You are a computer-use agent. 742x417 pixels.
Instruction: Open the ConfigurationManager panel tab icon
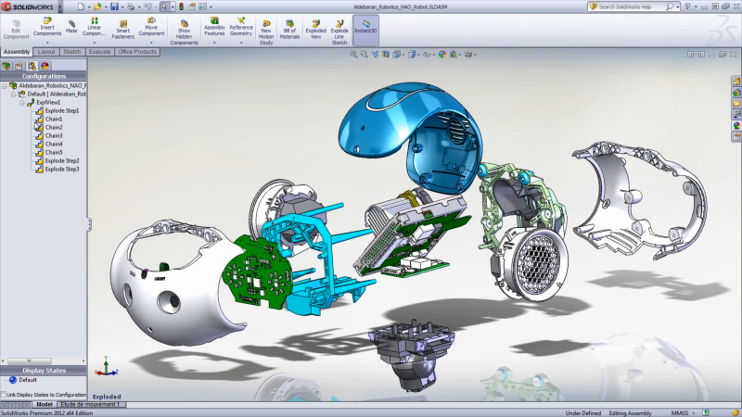click(32, 66)
